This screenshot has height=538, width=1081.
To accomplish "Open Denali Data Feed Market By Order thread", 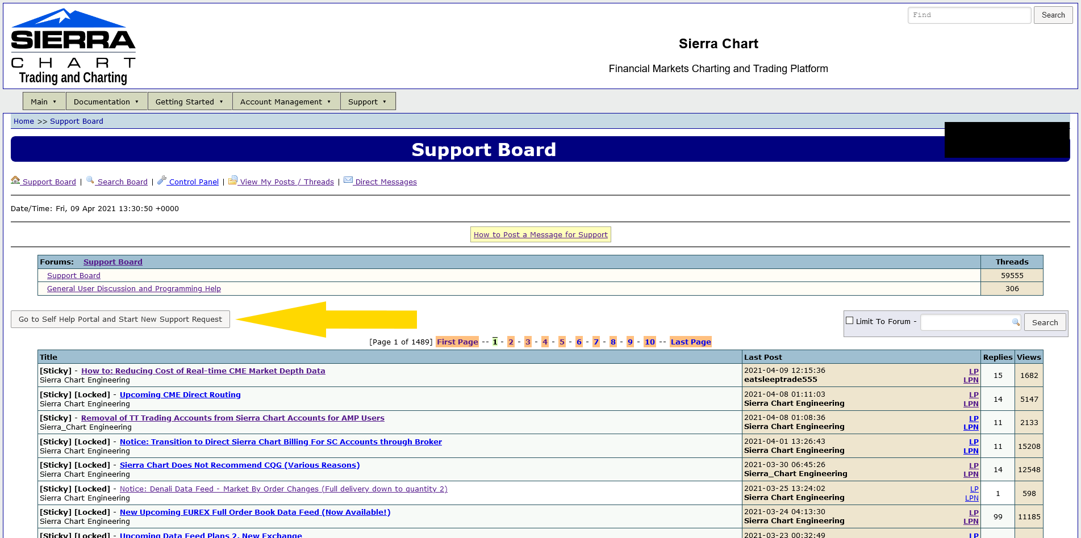I will 283,489.
